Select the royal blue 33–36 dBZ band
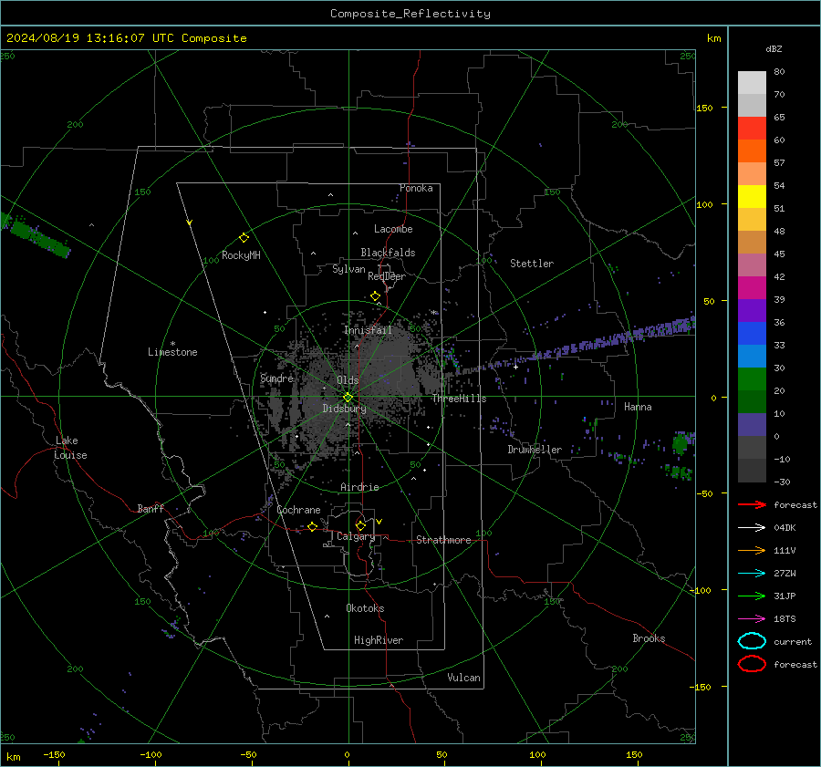821x767 pixels. coord(752,334)
